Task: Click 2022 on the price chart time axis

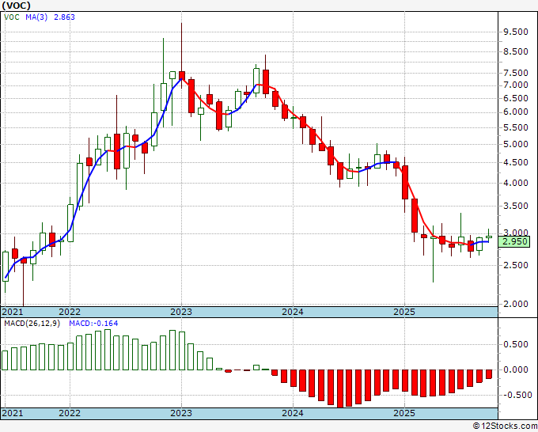Action: pos(70,312)
